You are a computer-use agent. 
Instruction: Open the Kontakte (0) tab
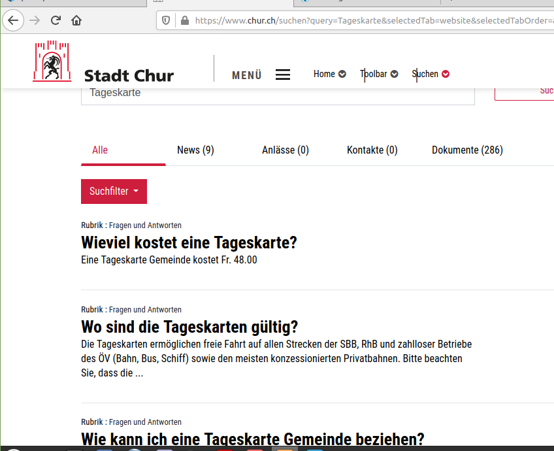[x=372, y=150]
